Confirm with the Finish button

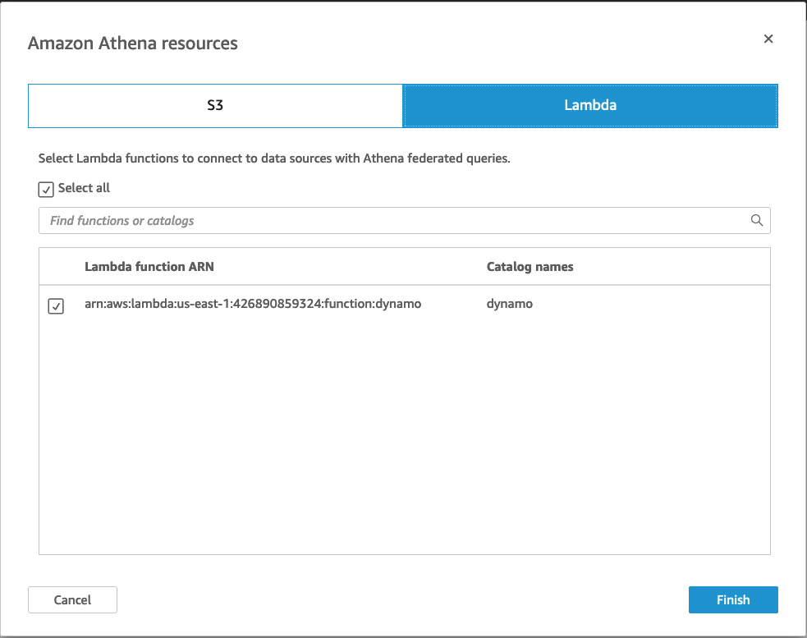pyautogui.click(x=733, y=599)
